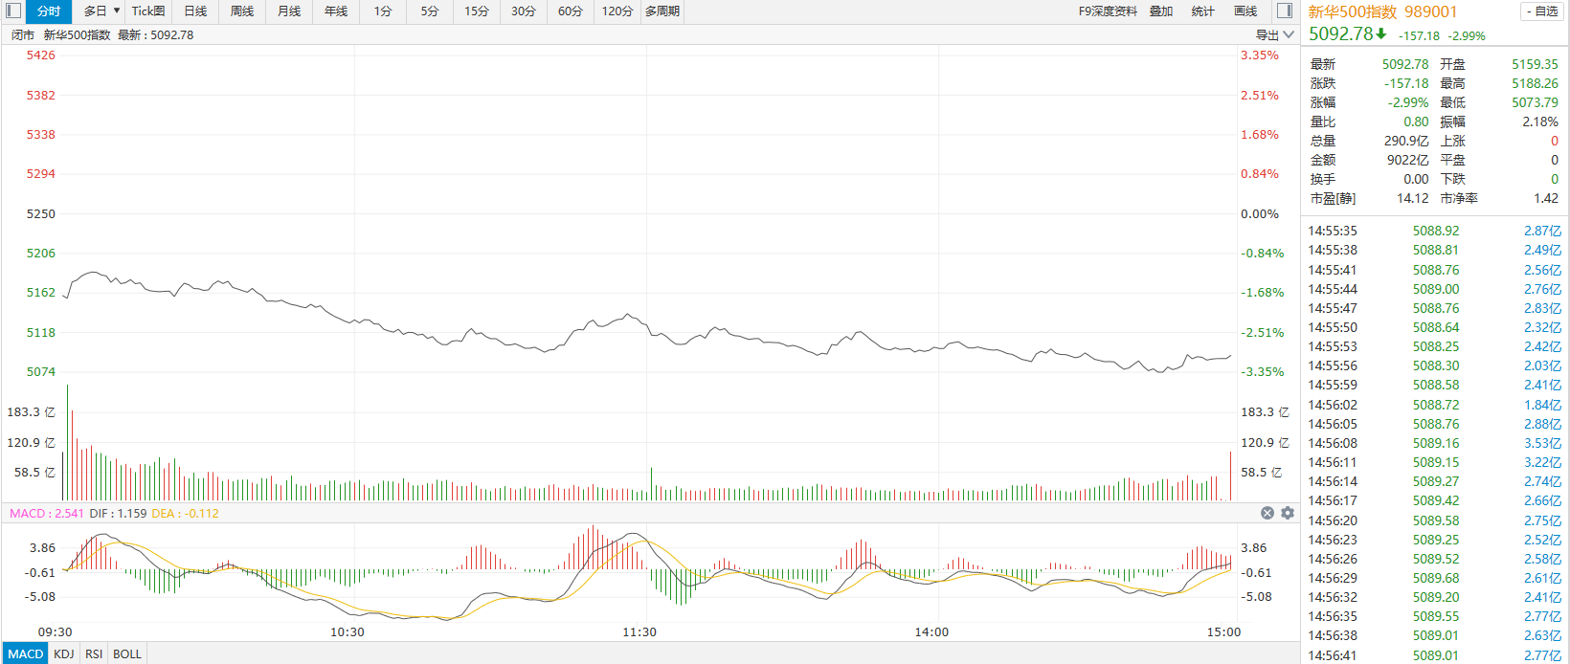The height and width of the screenshot is (664, 1570).
Task: Close the MACD indicator panel
Action: coord(1267,513)
